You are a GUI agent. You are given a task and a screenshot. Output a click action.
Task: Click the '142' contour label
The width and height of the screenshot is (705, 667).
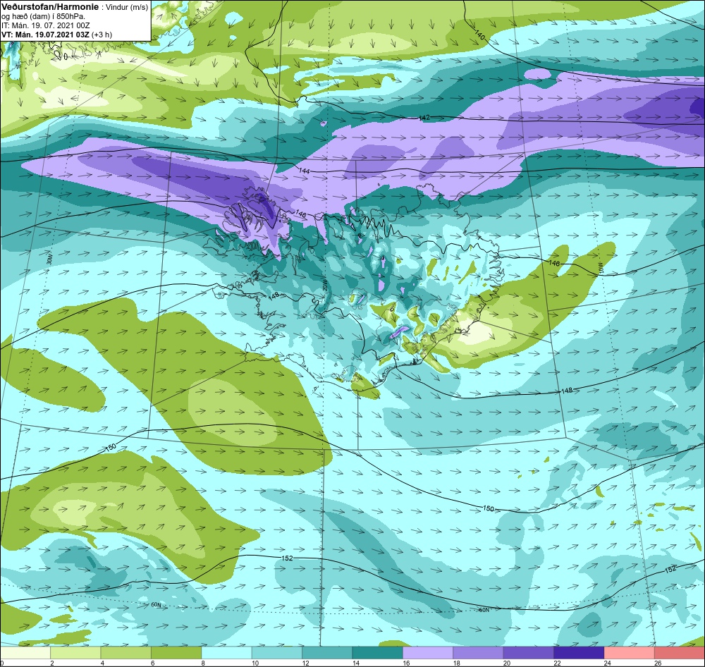click(424, 118)
